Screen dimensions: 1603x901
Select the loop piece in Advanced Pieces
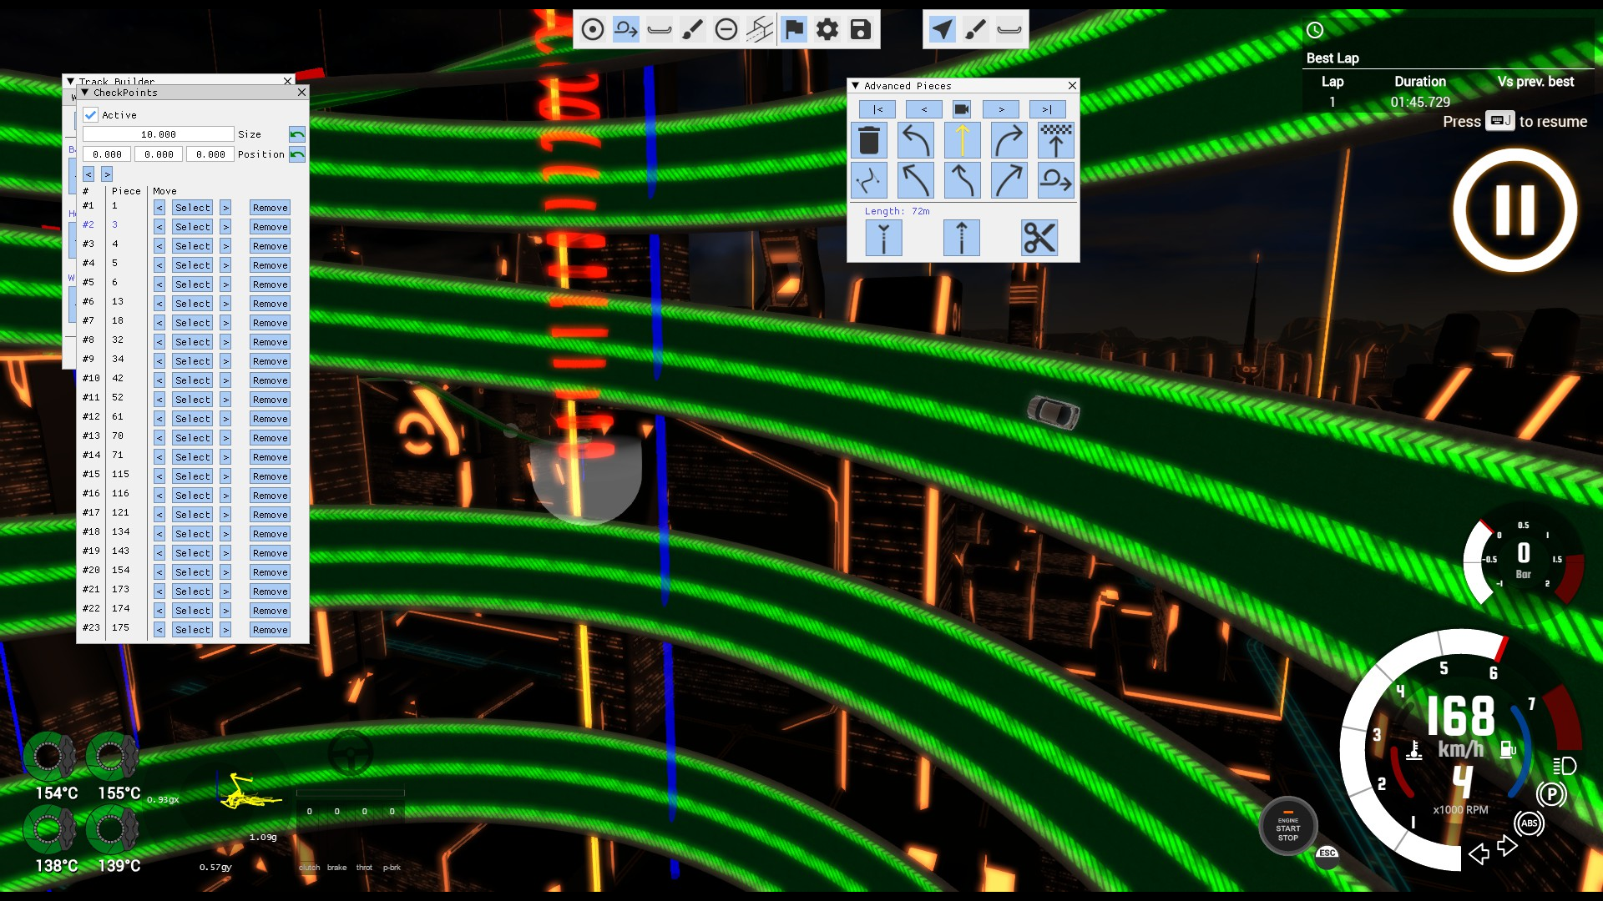coord(1055,180)
